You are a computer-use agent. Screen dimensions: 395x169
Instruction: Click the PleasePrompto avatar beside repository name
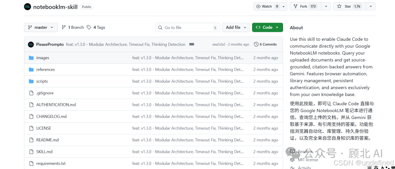tap(27, 7)
